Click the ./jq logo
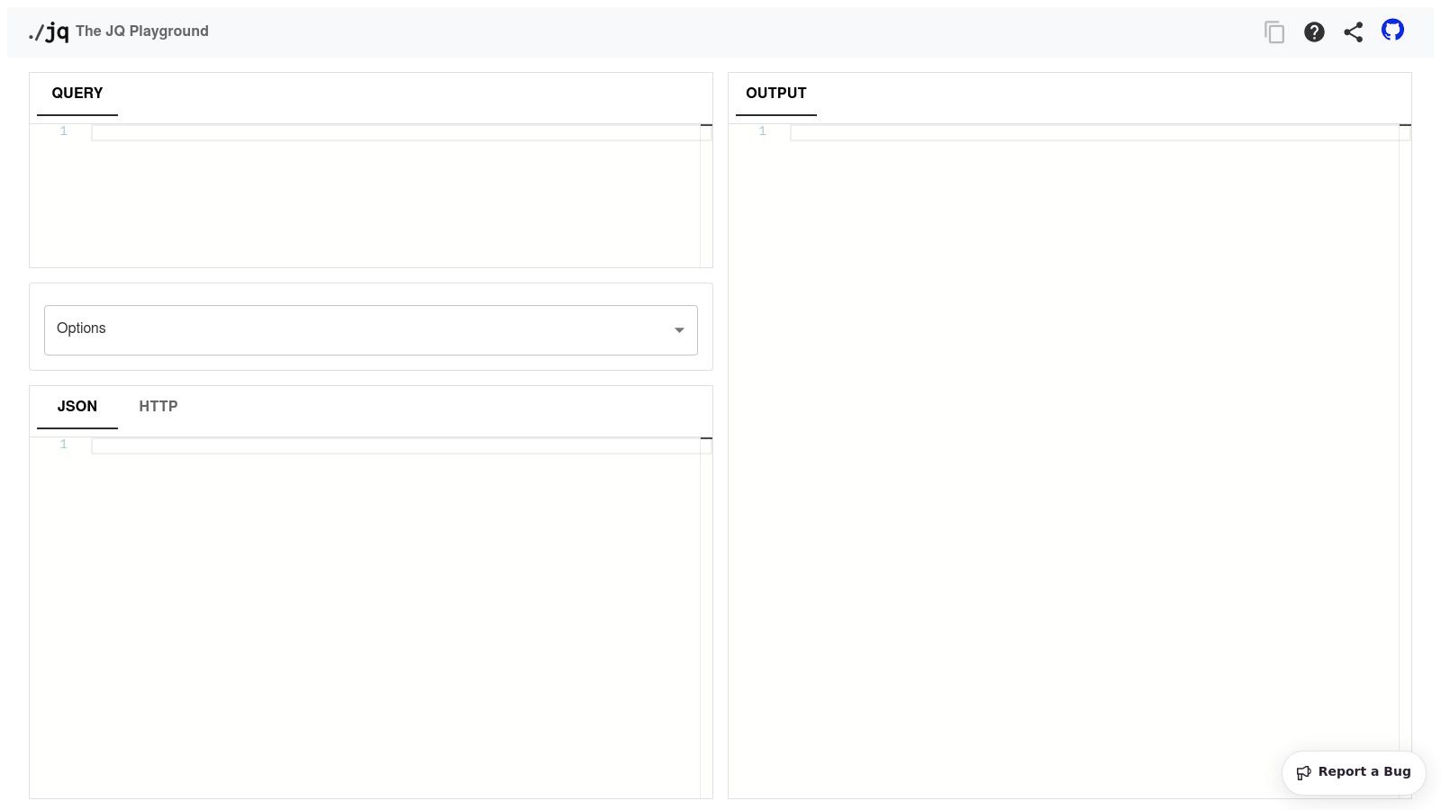Image resolution: width=1441 pixels, height=810 pixels. pyautogui.click(x=49, y=32)
